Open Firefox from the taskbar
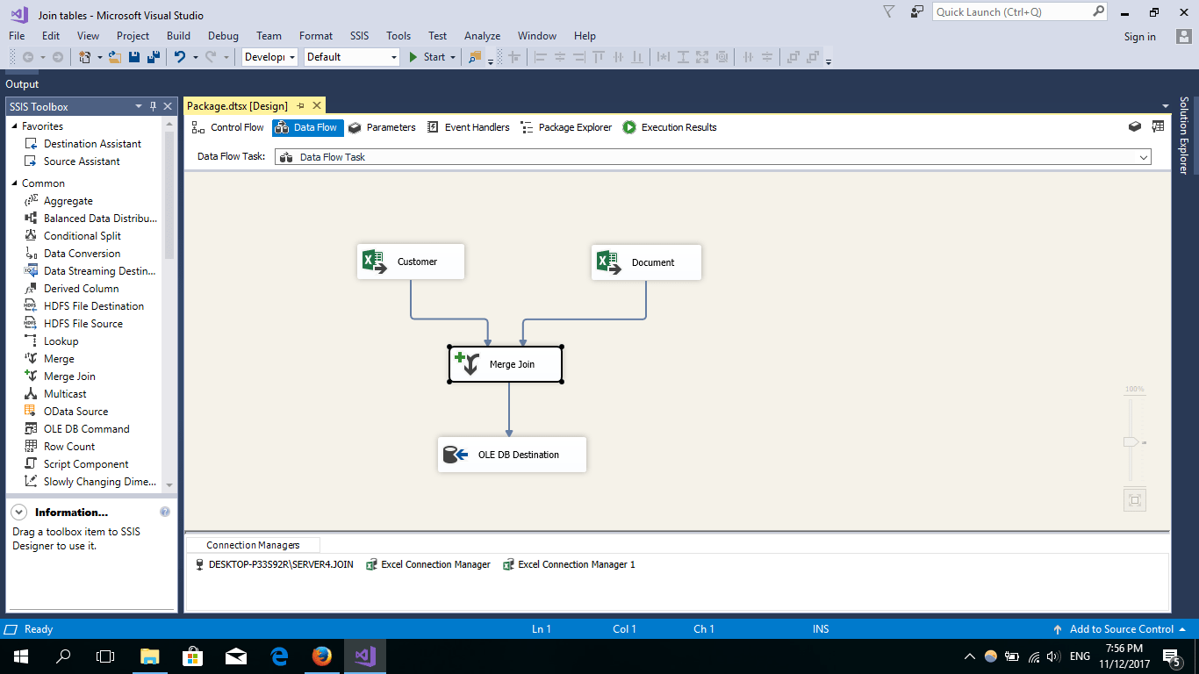This screenshot has height=674, width=1199. click(322, 656)
